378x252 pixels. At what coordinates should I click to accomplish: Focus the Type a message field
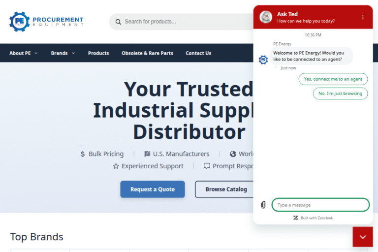click(320, 205)
